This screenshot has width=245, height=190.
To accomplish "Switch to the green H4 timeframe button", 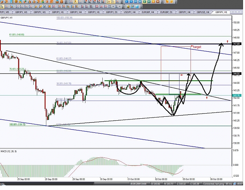I will click(x=149, y=2).
